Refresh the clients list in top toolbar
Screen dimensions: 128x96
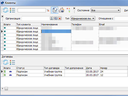(6, 10)
